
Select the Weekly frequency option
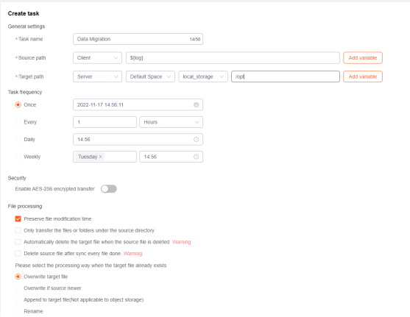18,157
